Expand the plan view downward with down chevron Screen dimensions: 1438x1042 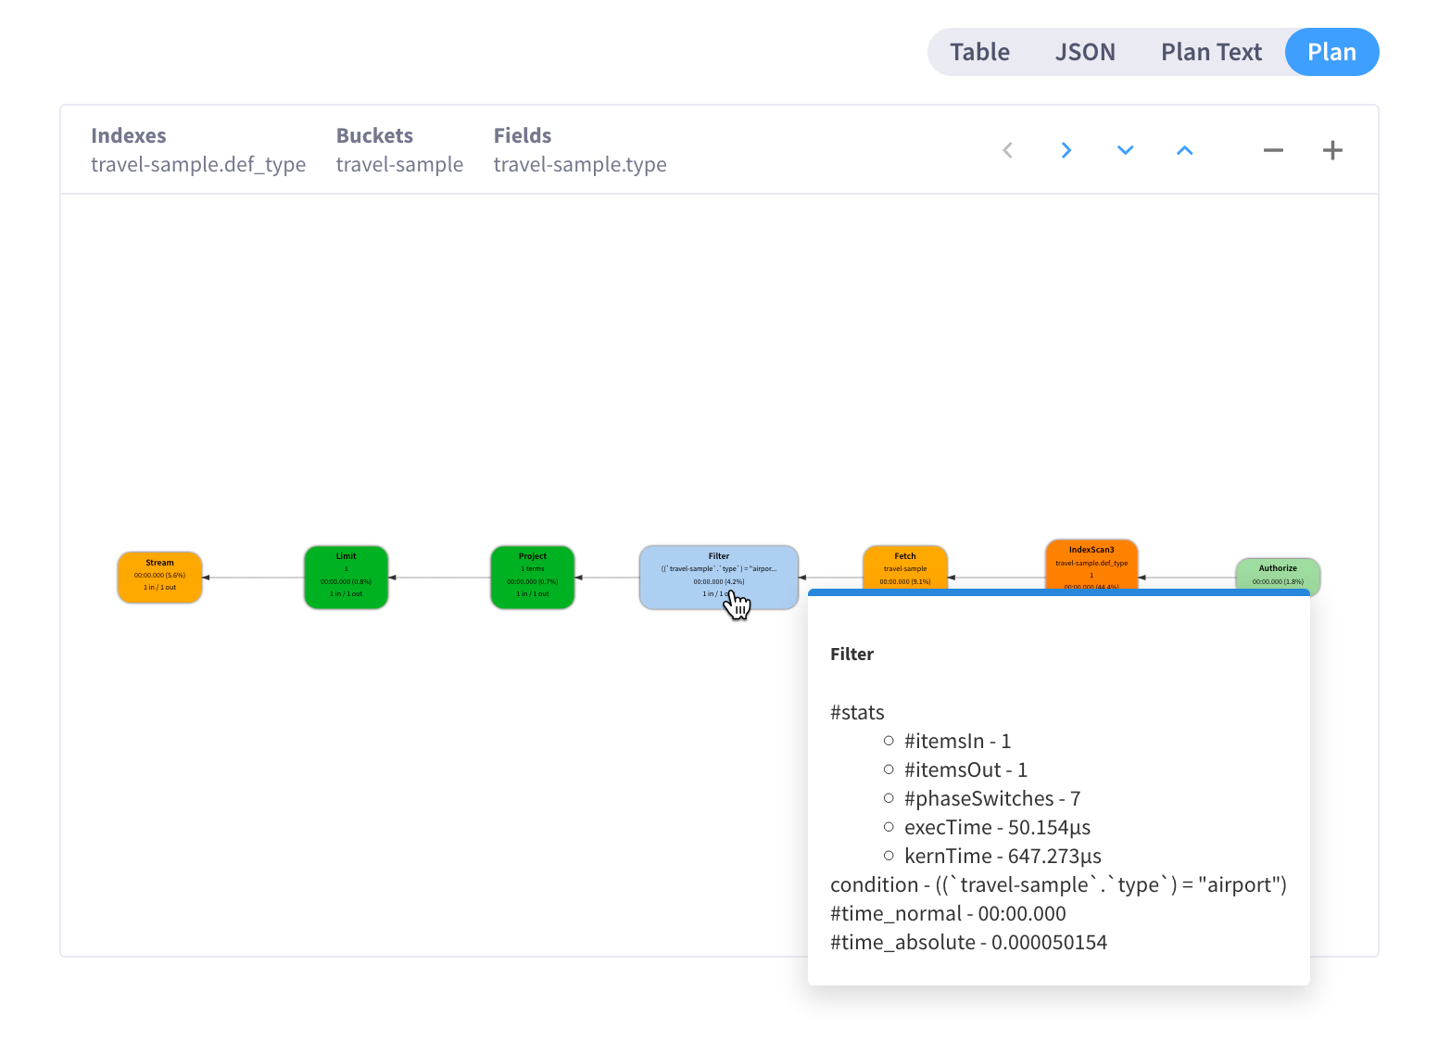tap(1125, 149)
